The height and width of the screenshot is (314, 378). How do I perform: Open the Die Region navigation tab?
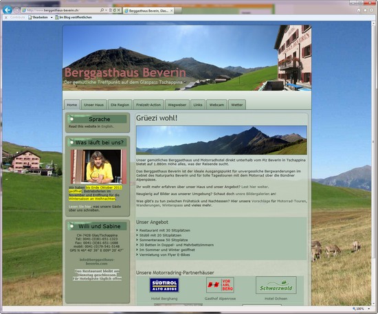(x=120, y=104)
